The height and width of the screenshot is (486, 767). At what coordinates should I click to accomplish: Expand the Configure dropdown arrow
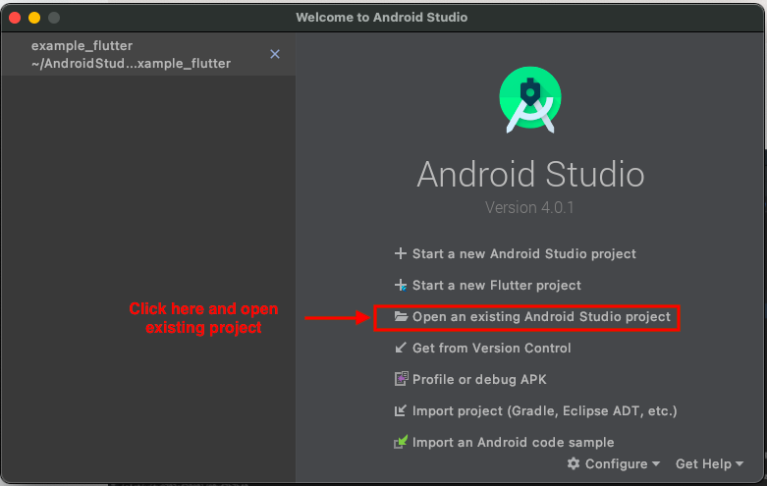coord(656,464)
